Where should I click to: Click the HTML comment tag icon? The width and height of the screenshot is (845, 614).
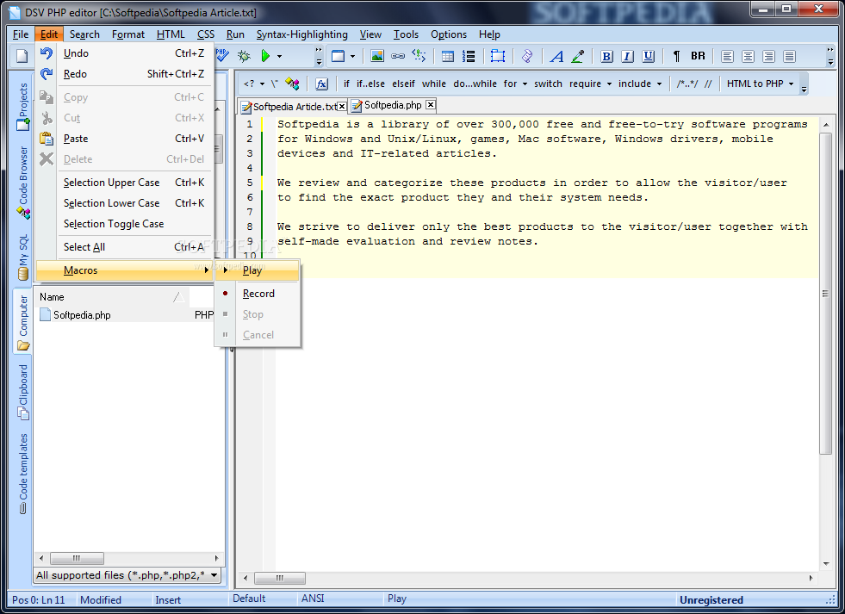[x=419, y=56]
